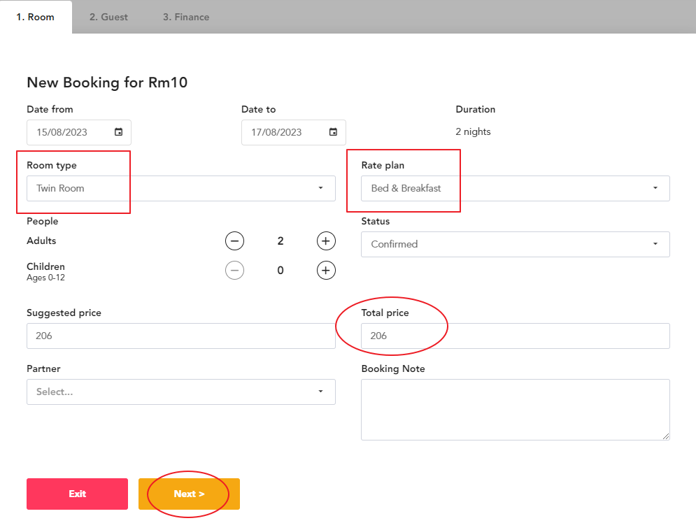Click the Suggested price field

click(x=181, y=336)
